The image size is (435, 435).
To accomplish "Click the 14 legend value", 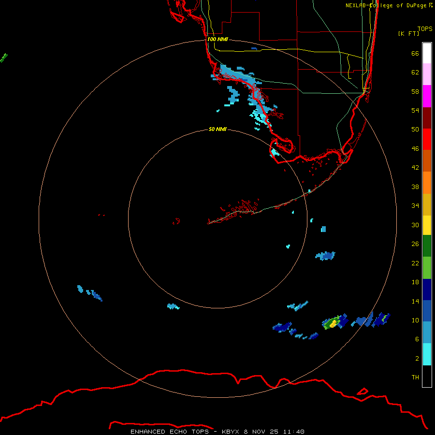I will click(x=415, y=301).
